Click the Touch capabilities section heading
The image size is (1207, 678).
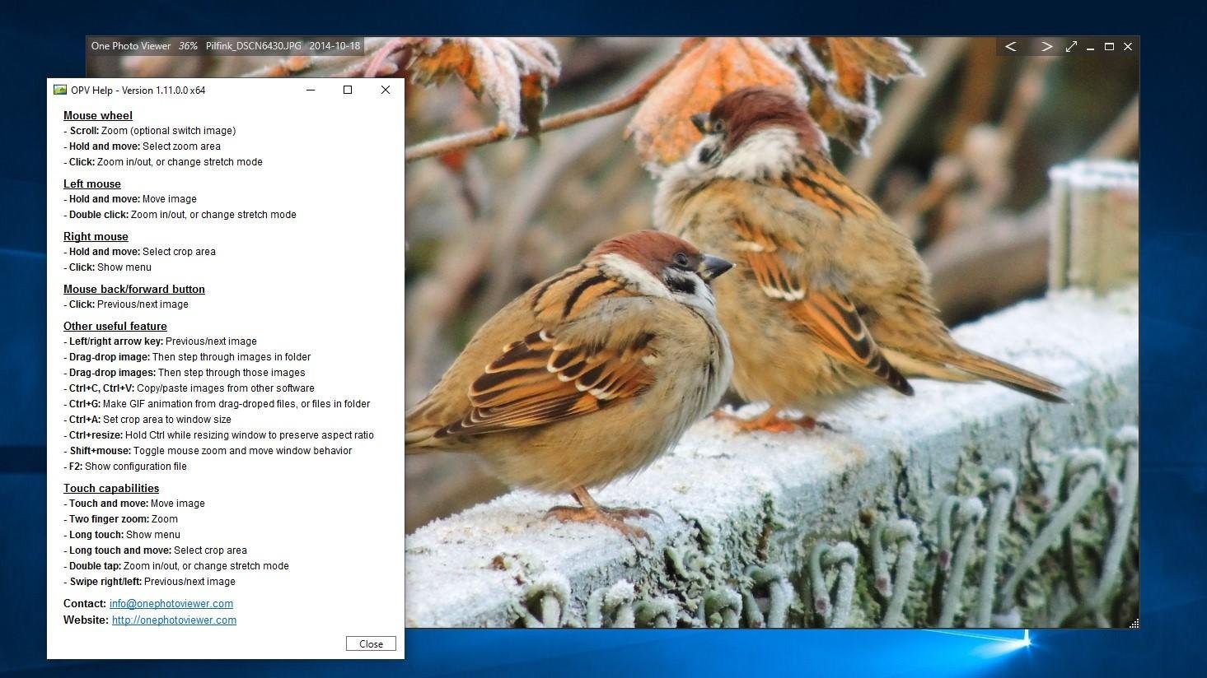pos(111,488)
